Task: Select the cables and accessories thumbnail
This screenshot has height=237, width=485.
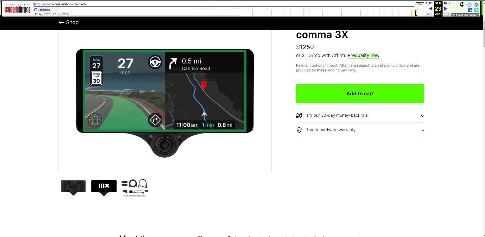Action: [135, 188]
